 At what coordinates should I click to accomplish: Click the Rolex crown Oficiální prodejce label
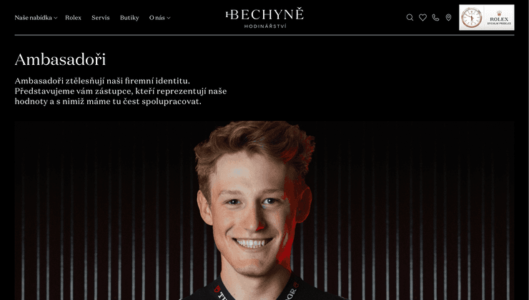pyautogui.click(x=499, y=18)
